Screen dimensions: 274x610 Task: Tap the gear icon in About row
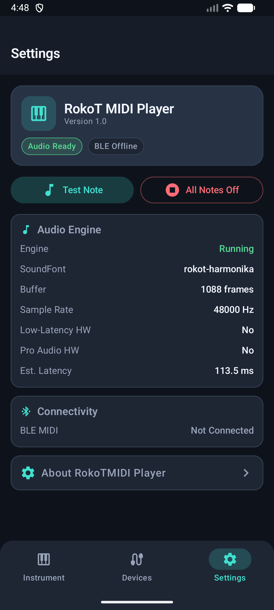coord(28,473)
